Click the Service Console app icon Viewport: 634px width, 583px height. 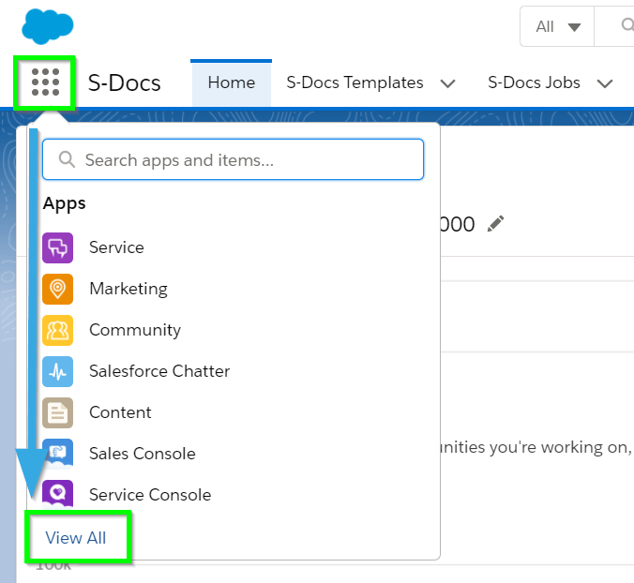pos(58,494)
